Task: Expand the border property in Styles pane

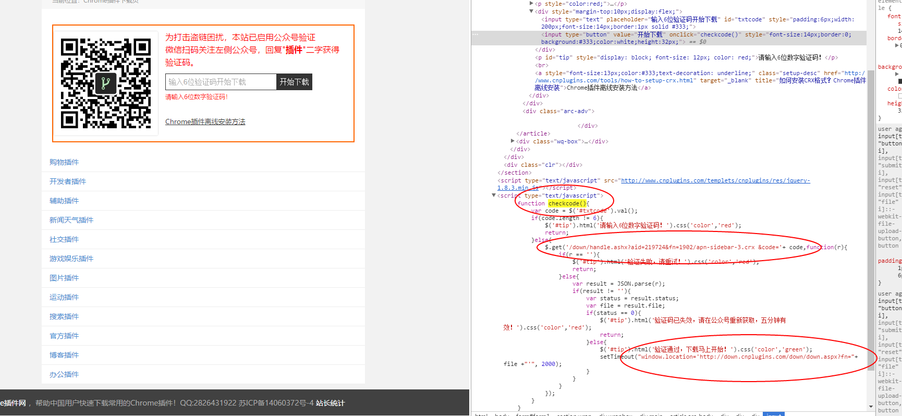Action: (x=897, y=45)
